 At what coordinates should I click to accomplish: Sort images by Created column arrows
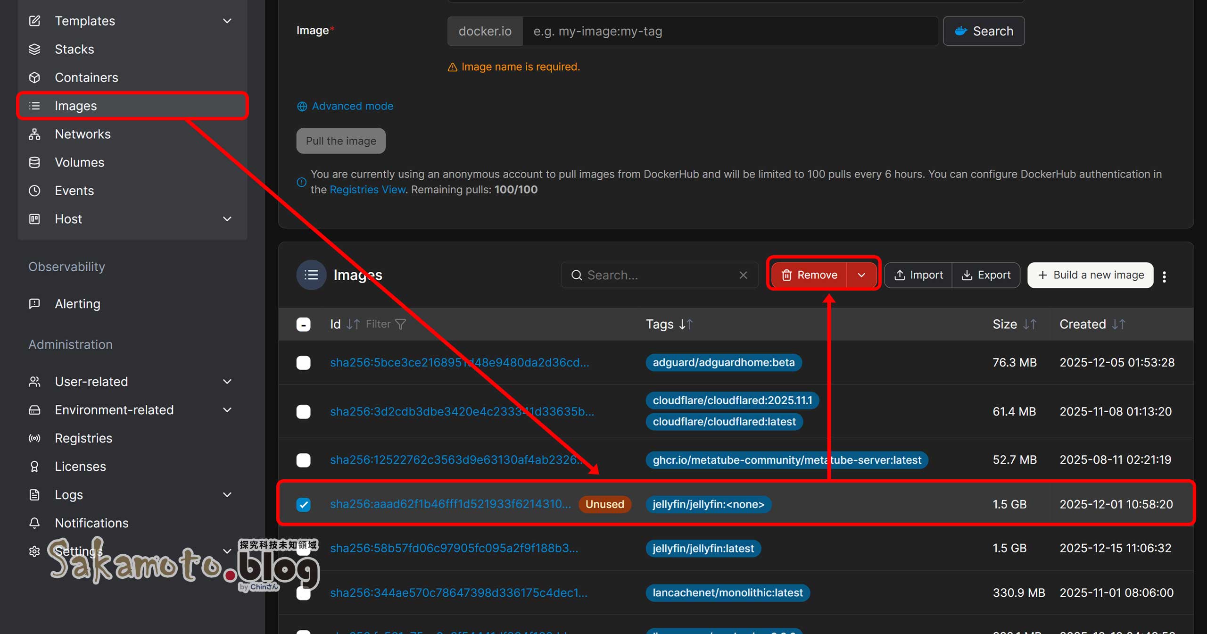(1119, 324)
